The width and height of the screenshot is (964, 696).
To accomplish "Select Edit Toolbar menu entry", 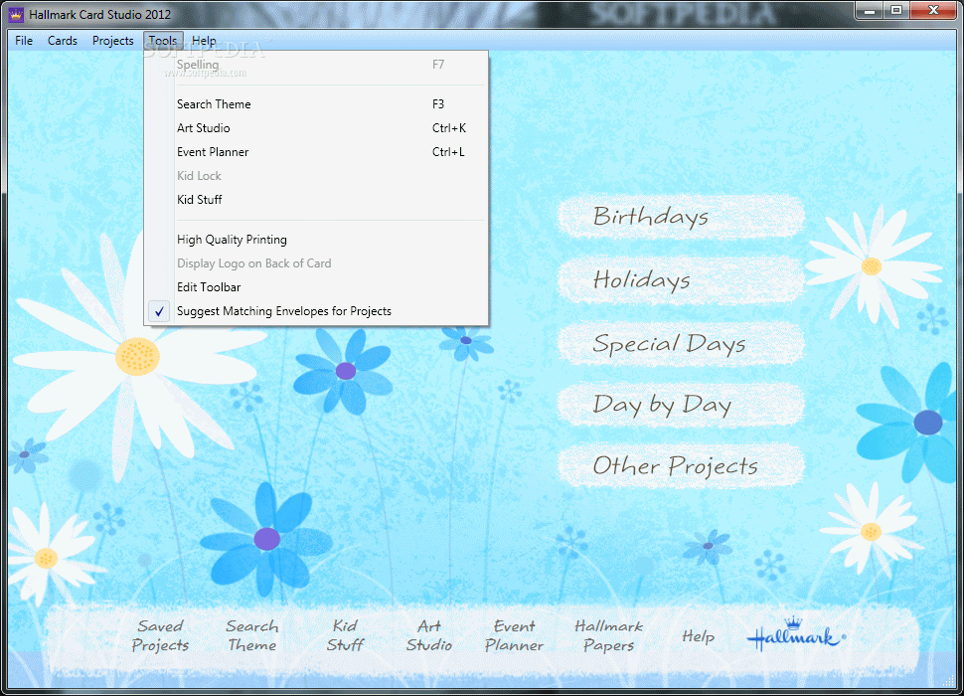I will pos(317,287).
